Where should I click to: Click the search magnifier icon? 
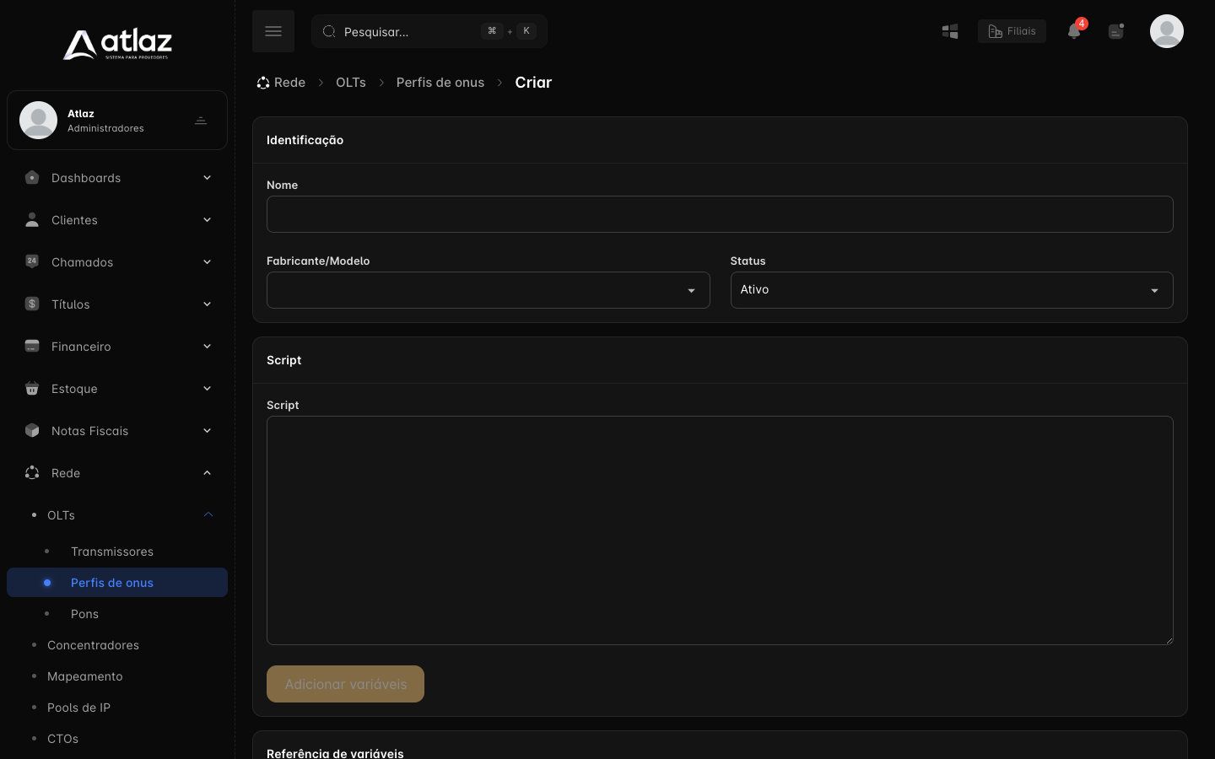pos(329,31)
